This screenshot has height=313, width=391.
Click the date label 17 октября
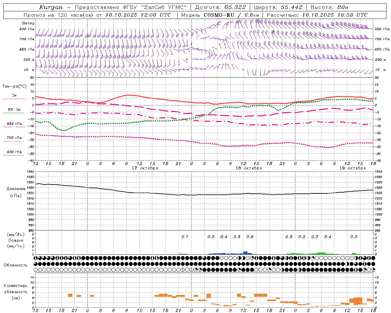(145, 168)
